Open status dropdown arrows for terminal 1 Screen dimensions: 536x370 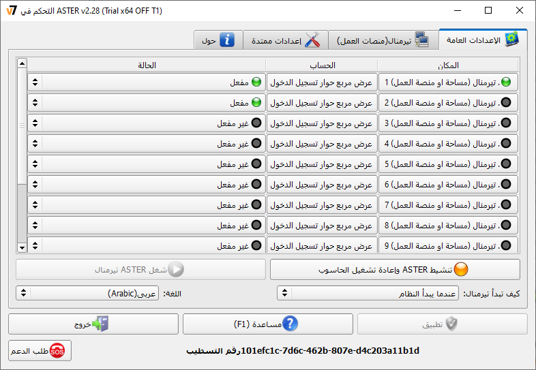tap(35, 82)
